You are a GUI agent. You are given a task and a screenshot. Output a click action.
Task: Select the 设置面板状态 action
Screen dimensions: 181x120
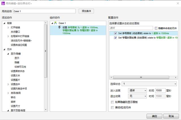pos(18,71)
